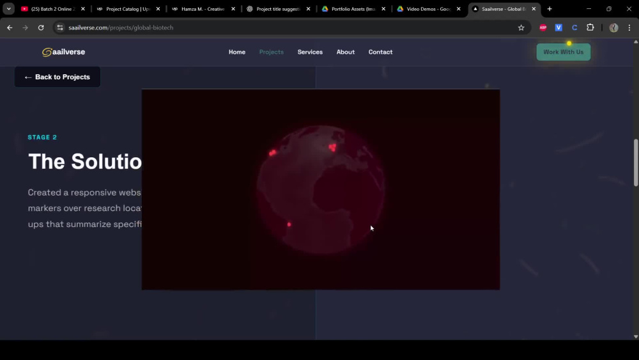The image size is (639, 360).
Task: Open the Contact nav link
Action: [380, 52]
